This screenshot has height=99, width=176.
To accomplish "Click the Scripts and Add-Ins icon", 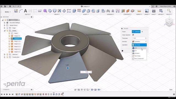I will 161,11.
